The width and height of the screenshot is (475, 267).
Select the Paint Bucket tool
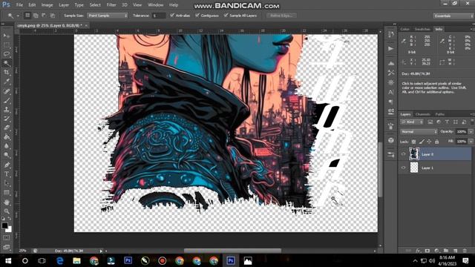click(x=7, y=136)
